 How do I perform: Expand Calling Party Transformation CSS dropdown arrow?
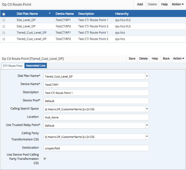[x=147, y=136]
